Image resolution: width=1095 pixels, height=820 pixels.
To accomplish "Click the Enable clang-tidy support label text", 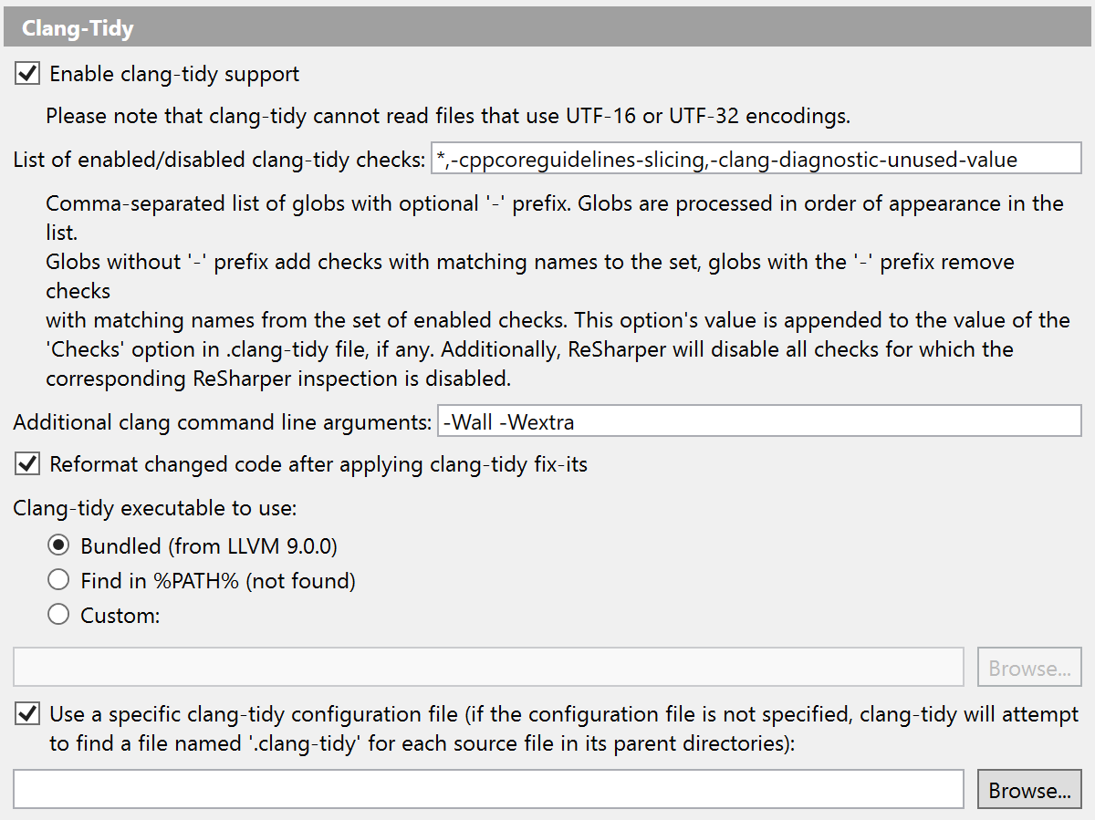I will point(174,74).
